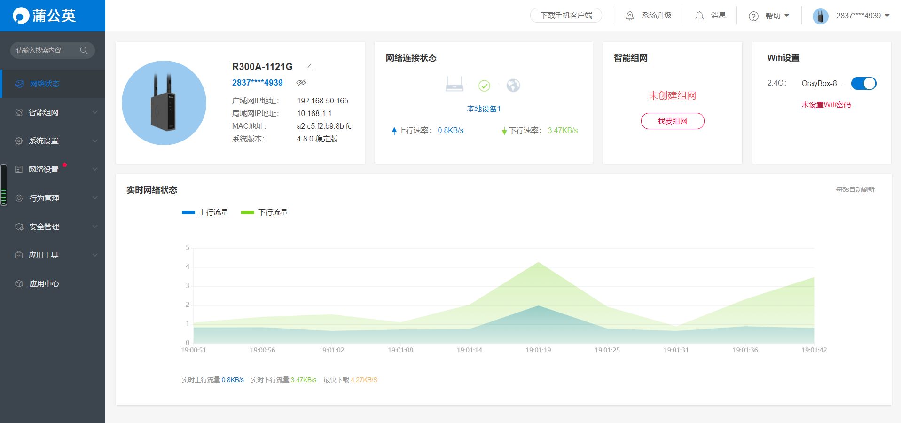Click the router icon in the network connection status
The width and height of the screenshot is (901, 423).
click(x=454, y=84)
